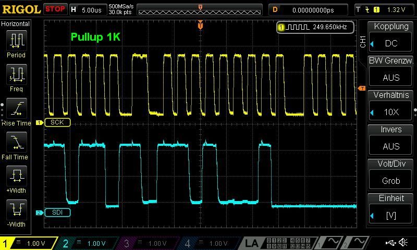The width and height of the screenshot is (417, 250).
Task: Select the Period measurement icon
Action: tap(16, 40)
